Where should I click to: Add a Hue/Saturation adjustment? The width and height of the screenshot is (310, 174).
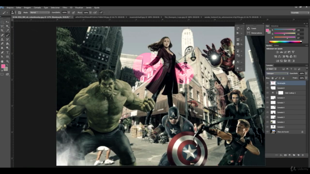(x=276, y=57)
